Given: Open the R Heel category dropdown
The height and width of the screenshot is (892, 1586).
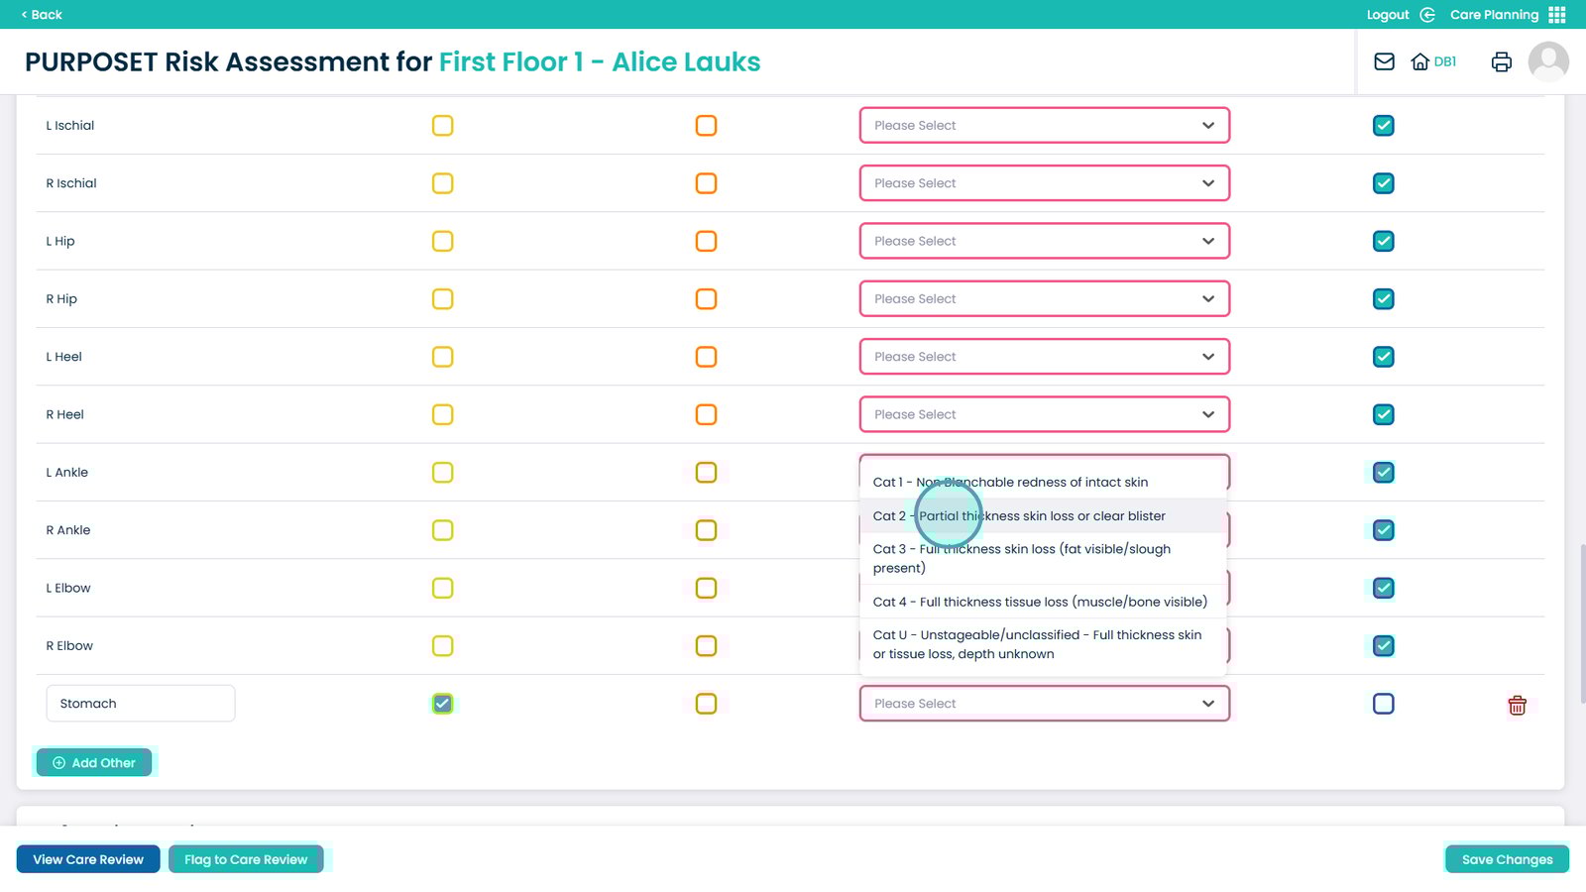Looking at the screenshot, I should [x=1044, y=414].
